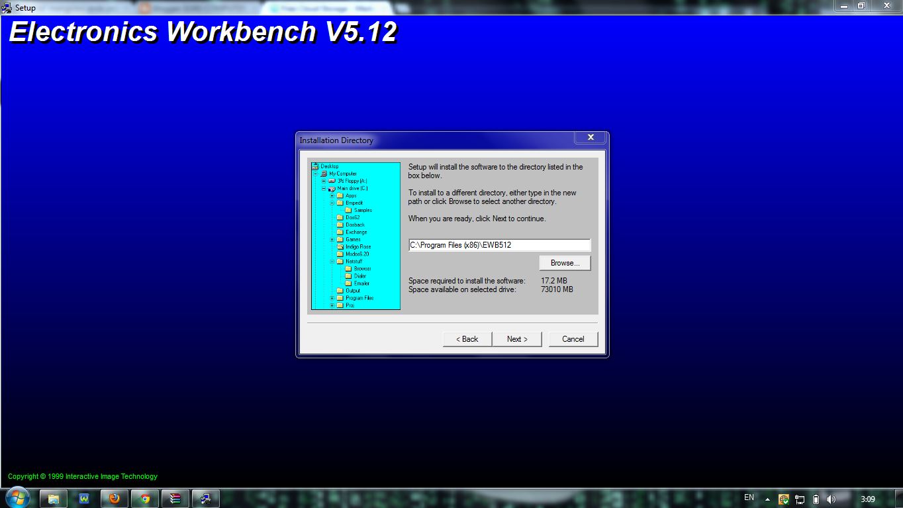Minimize the Setup window
The image size is (903, 508).
(x=843, y=5)
